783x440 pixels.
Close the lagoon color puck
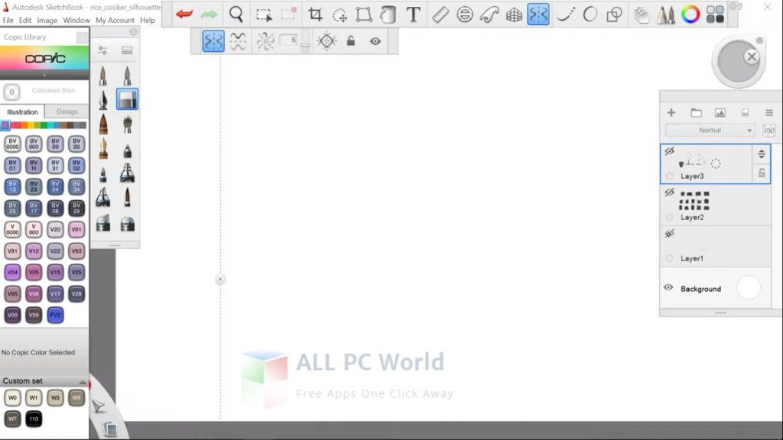tap(751, 57)
